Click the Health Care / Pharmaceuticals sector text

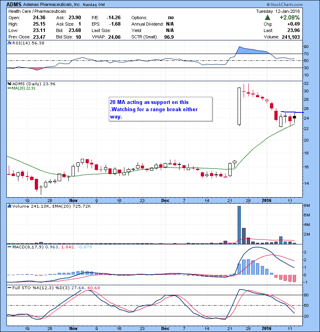[37, 11]
